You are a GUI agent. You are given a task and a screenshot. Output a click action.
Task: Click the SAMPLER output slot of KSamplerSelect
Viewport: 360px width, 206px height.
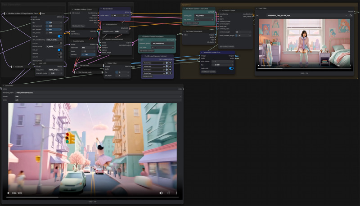point(129,28)
